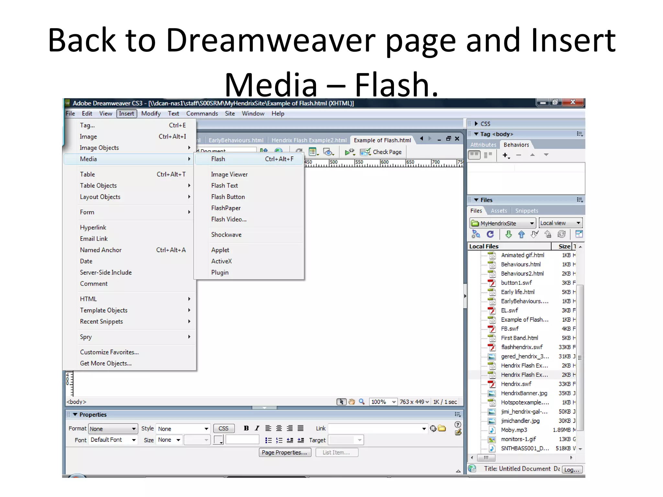The width and height of the screenshot is (663, 497).
Task: Select the Hand tool in status bar
Action: point(352,402)
